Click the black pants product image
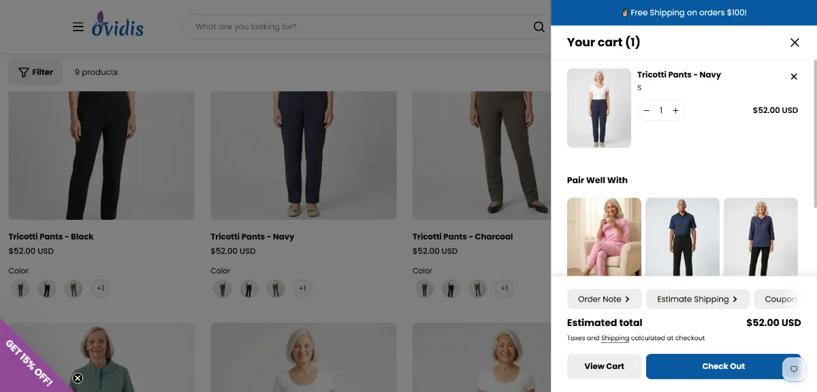This screenshot has width=817, height=392. coord(101,155)
